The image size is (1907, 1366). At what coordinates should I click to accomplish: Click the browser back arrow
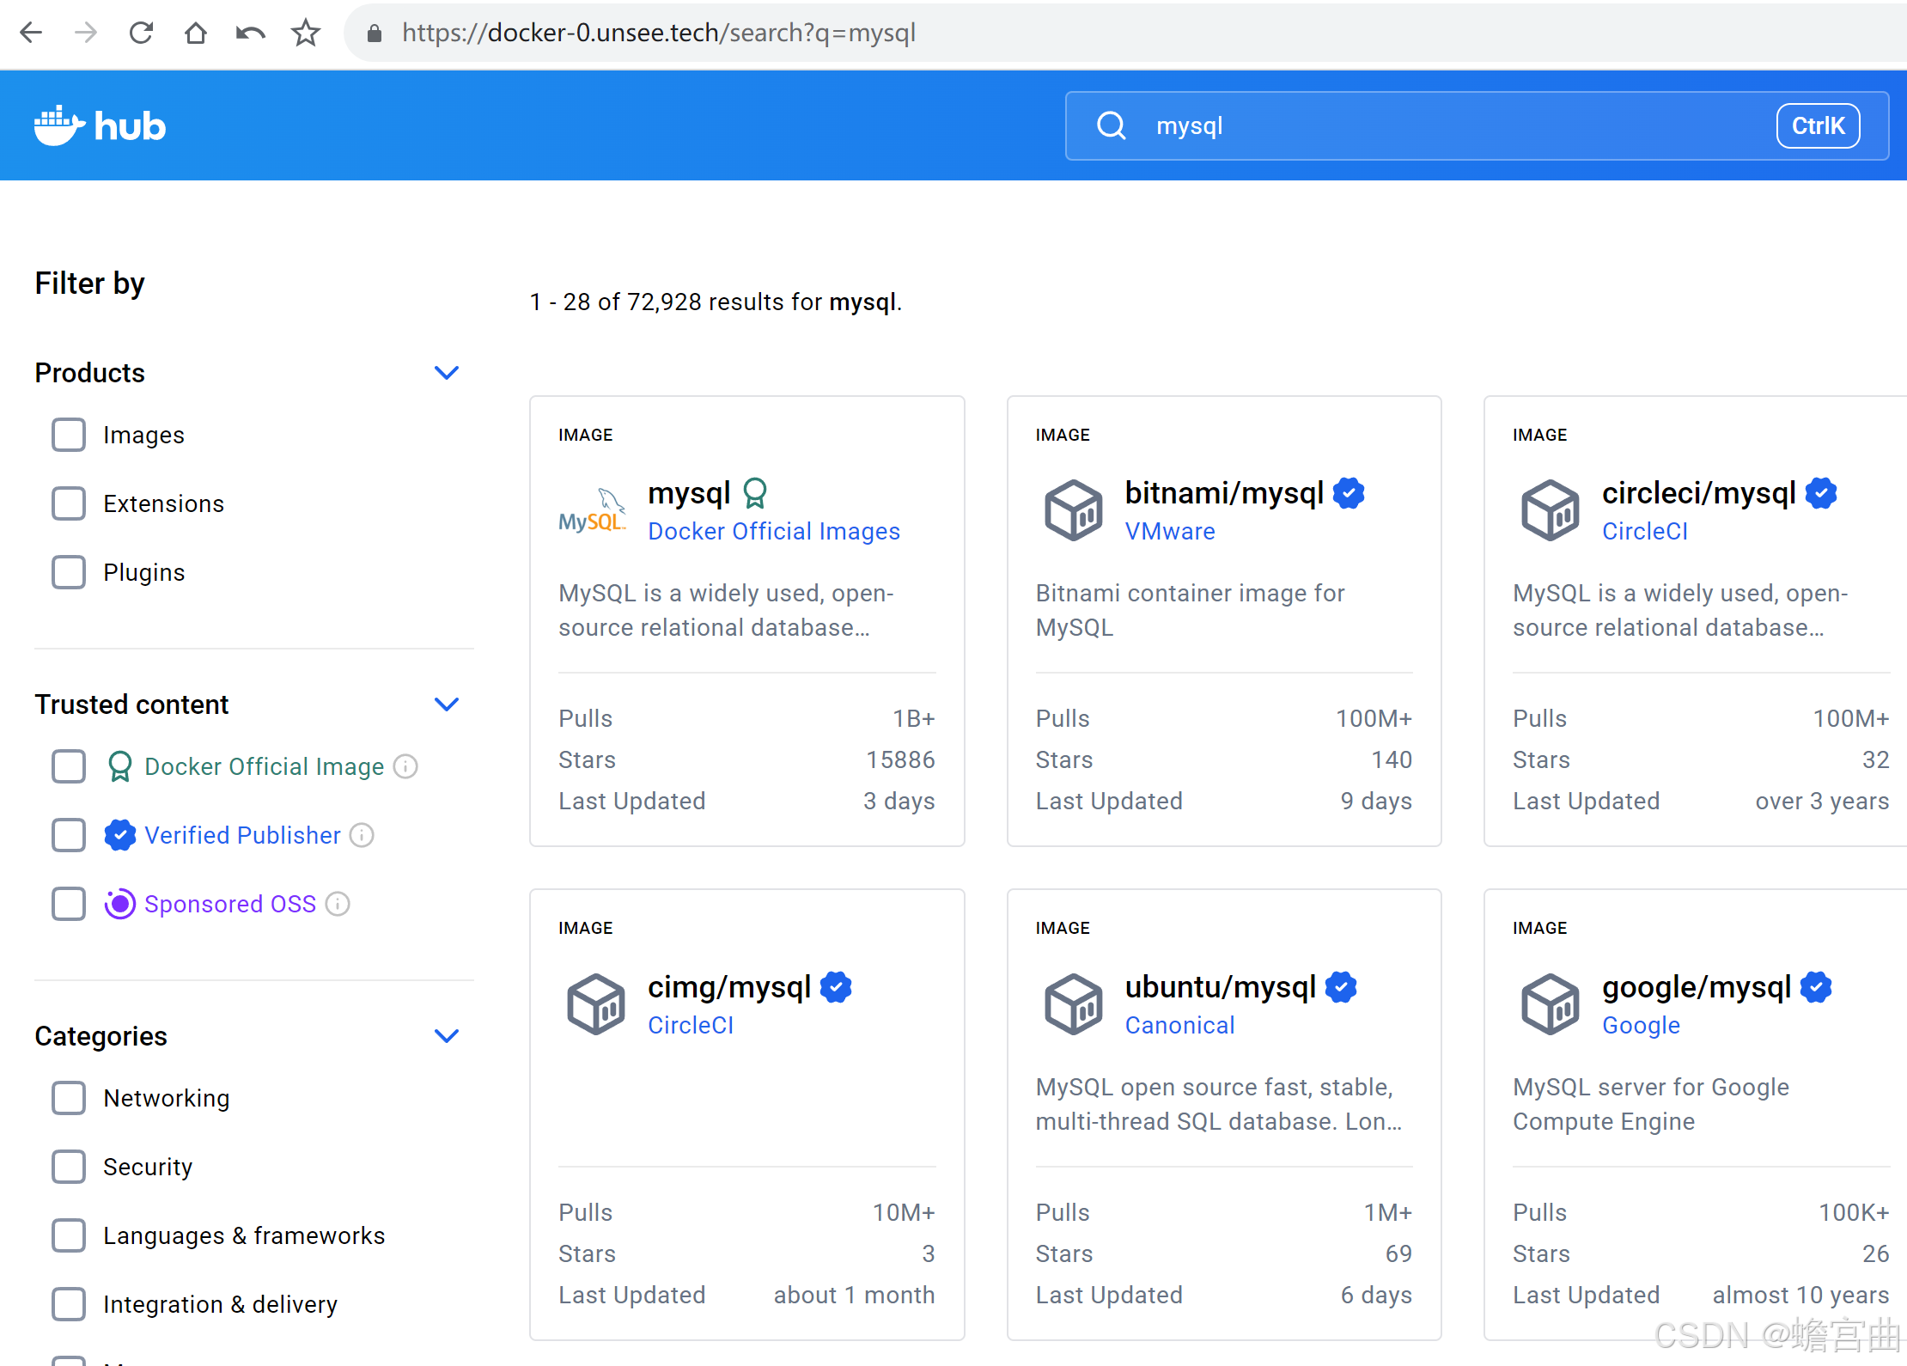click(x=31, y=33)
